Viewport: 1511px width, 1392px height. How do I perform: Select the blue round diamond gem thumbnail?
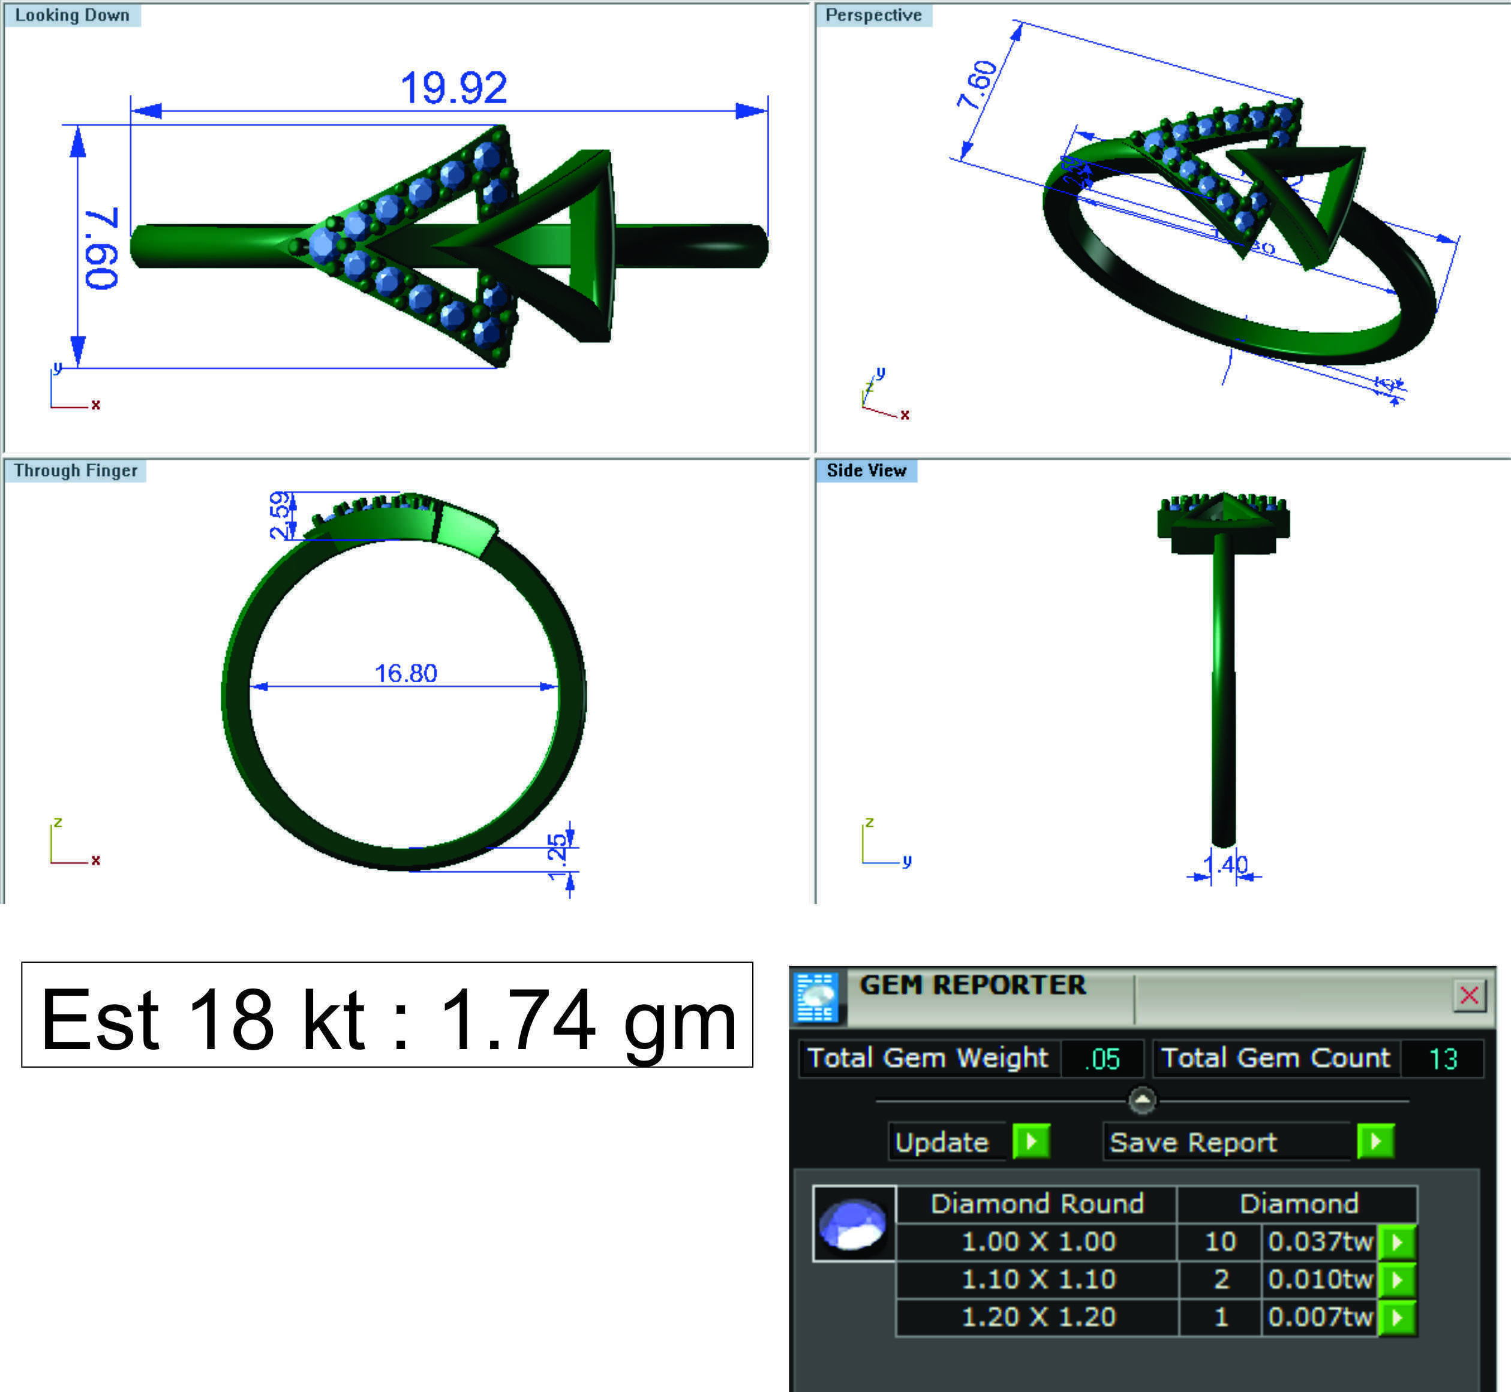pos(853,1224)
